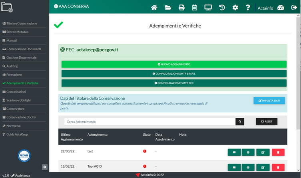Click the home icon in top toolbar
This screenshot has height=178, width=301.
coord(154,7)
